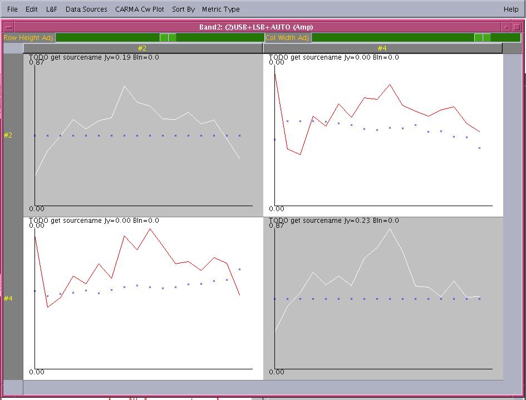Select the white plot in row #2, column #4

coord(383,135)
